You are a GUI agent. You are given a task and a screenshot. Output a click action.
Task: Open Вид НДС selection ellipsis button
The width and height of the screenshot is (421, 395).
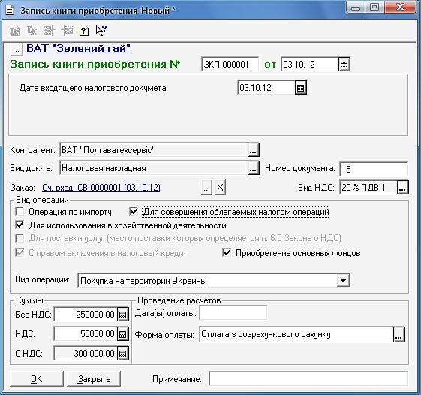402,187
